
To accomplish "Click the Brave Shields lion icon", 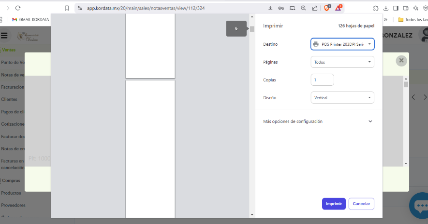I will click(x=327, y=8).
